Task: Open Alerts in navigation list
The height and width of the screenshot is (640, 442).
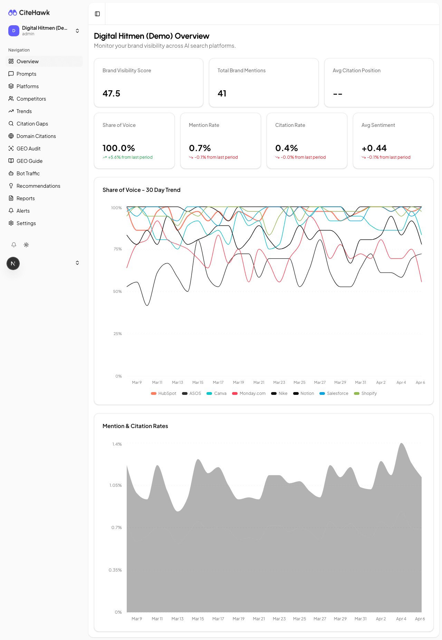Action: pyautogui.click(x=44, y=211)
